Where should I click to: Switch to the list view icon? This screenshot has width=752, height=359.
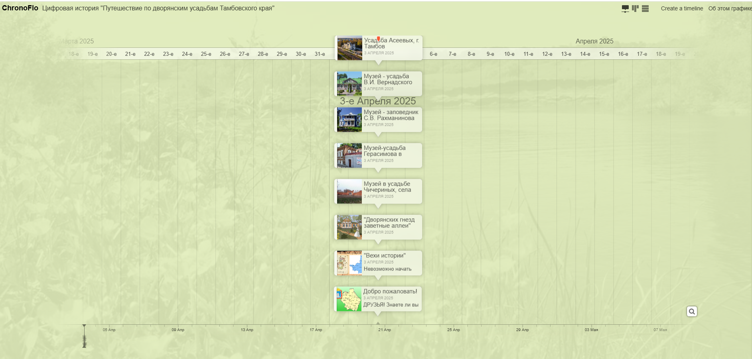coord(645,9)
